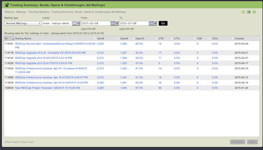Screen dimensions: 263x150
Task: Click open count 1,368 for mailing 114164
Action: pos(123,58)
